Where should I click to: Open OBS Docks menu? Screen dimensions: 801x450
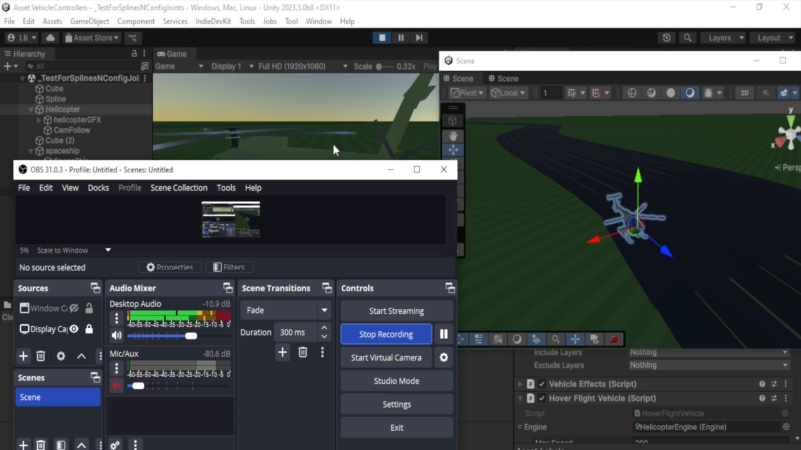(x=98, y=188)
